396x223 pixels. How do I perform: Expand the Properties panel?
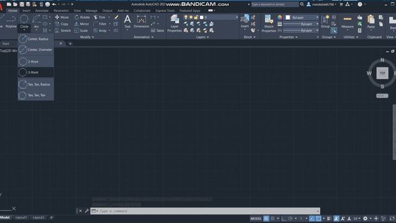click(x=288, y=37)
